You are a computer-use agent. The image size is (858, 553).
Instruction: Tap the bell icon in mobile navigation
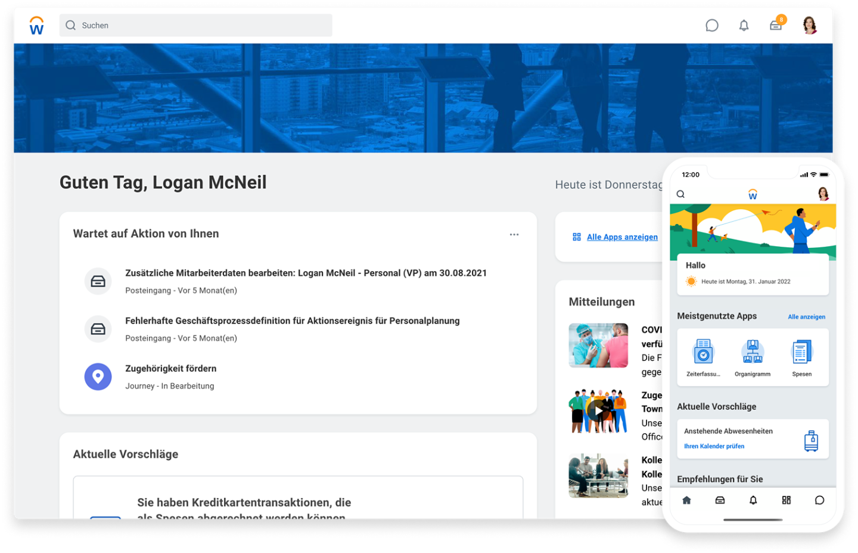click(753, 501)
